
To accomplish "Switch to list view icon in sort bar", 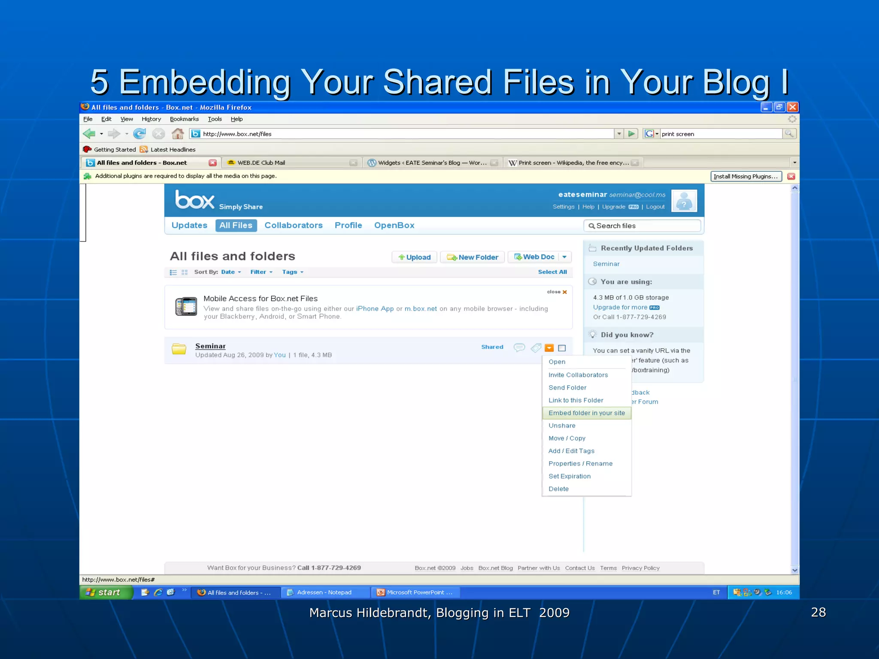I will coord(173,272).
